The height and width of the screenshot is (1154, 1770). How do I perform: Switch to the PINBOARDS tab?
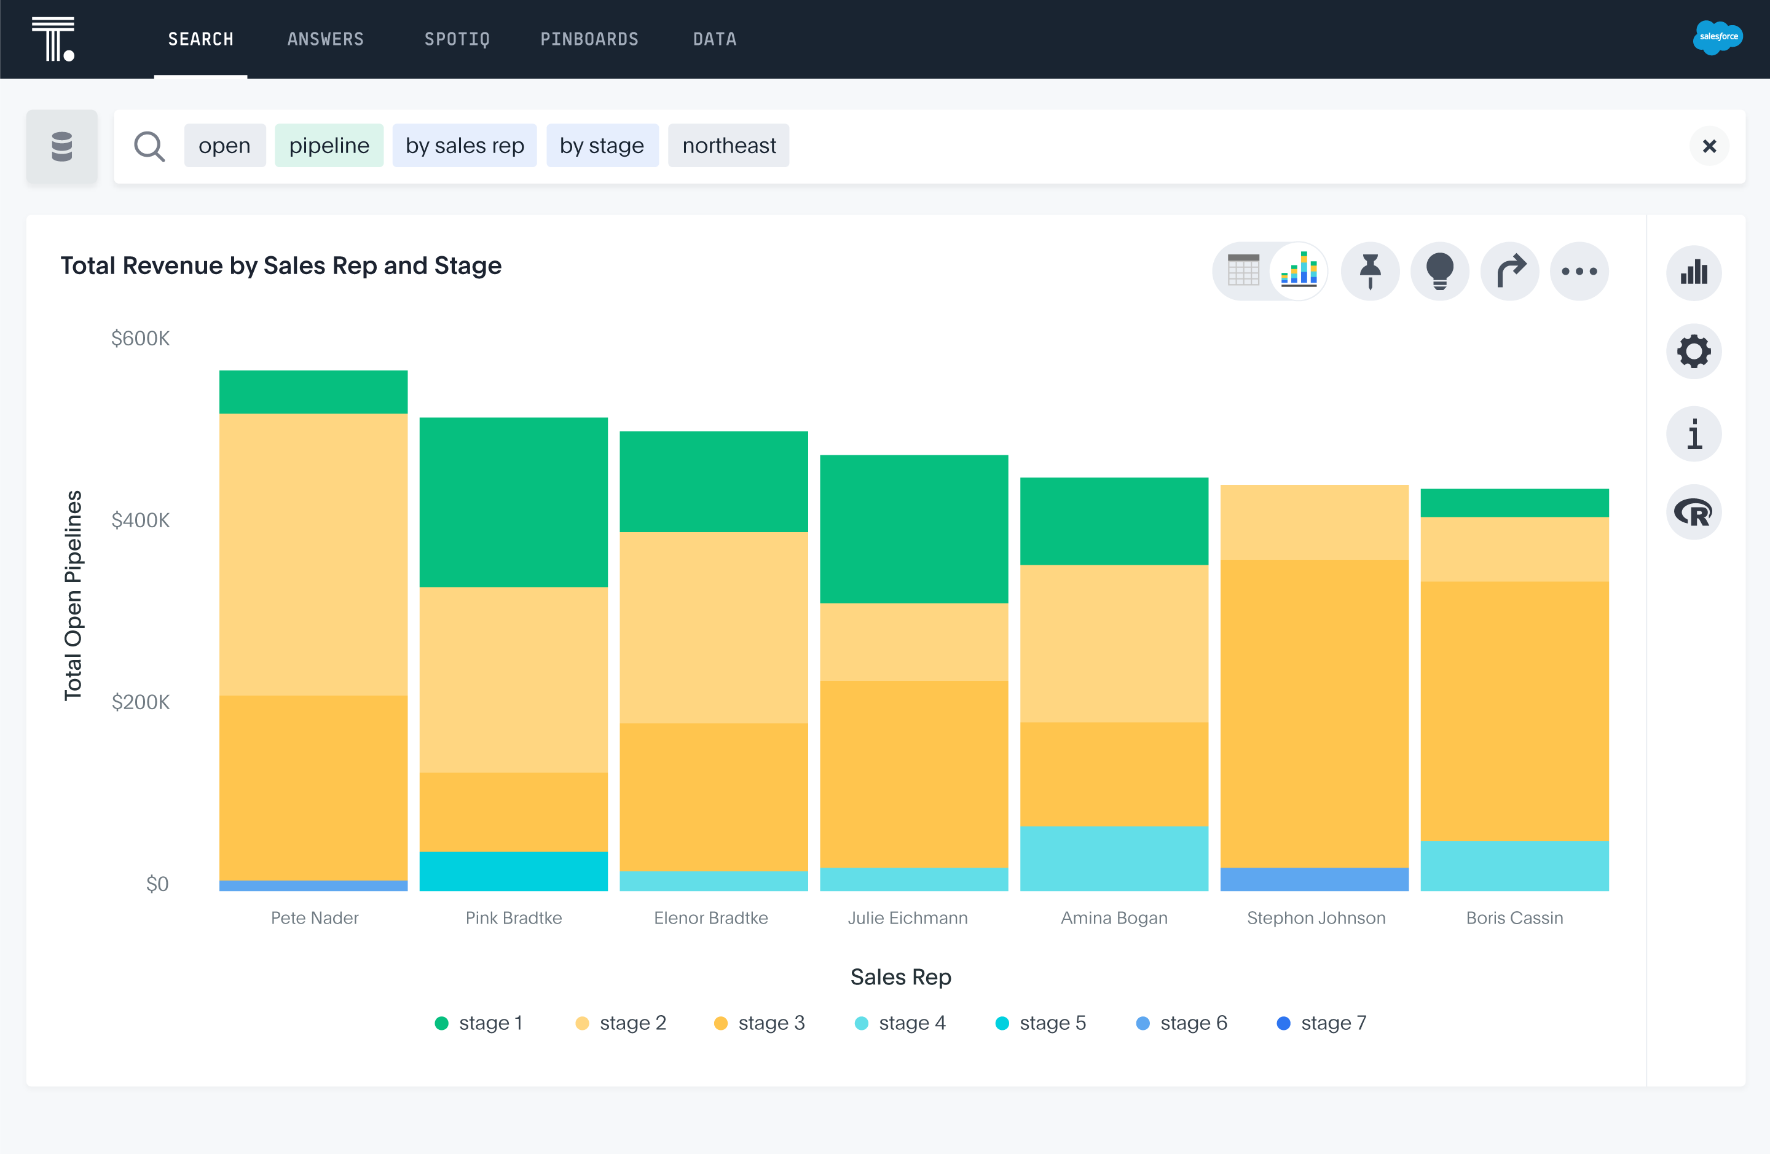(x=589, y=39)
